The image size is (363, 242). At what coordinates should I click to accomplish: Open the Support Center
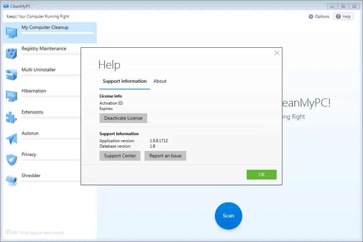(x=120, y=156)
